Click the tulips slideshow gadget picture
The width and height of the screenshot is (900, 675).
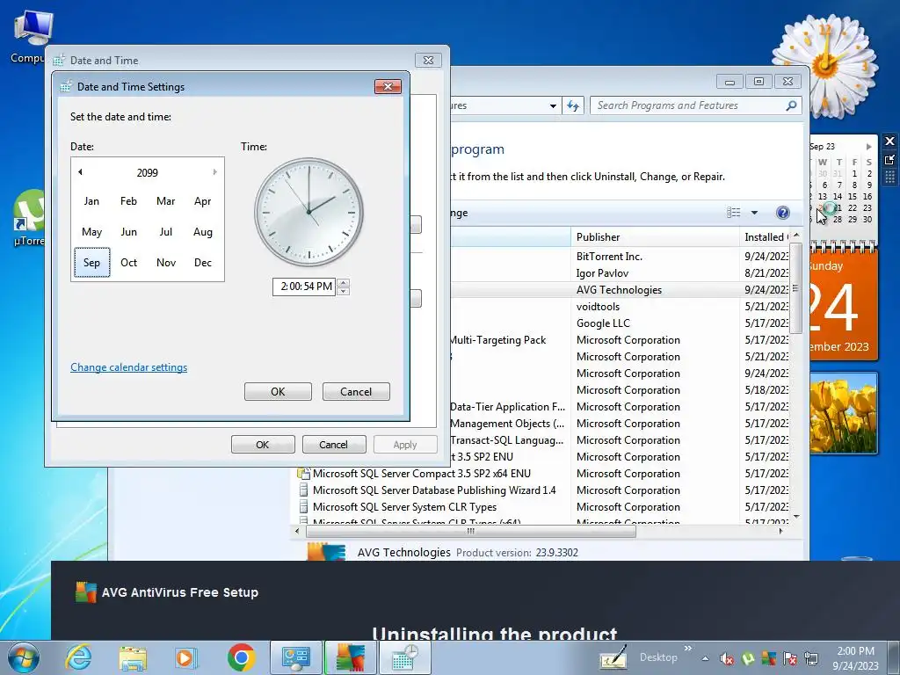click(x=843, y=413)
